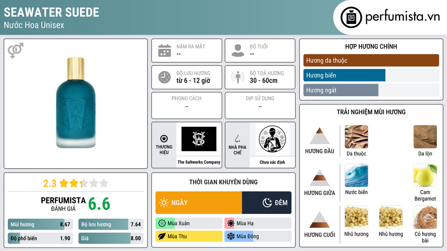This screenshot has width=447, height=251.
Task: Click the flower icon for Mùa Xuân
Action: (x=162, y=223)
